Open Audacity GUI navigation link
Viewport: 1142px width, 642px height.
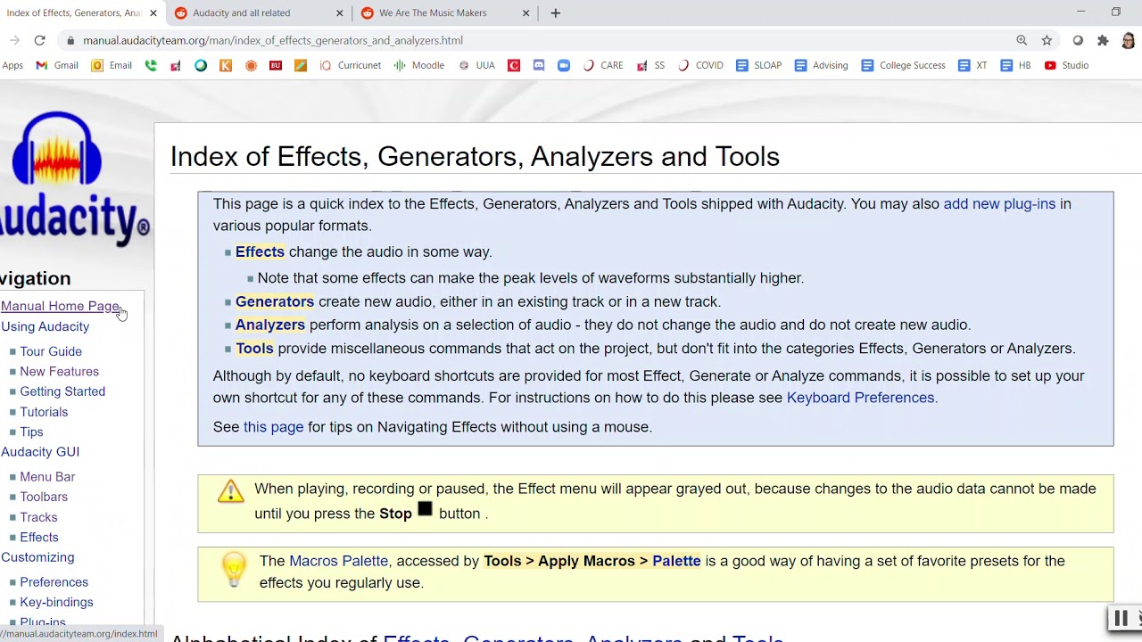[x=40, y=452]
